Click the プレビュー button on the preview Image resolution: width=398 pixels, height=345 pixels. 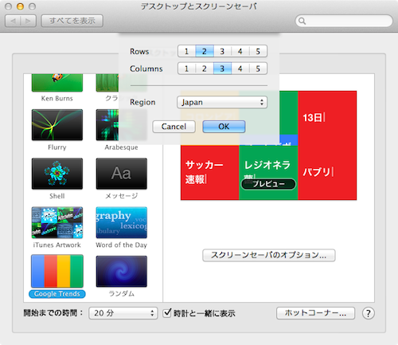[x=268, y=184]
